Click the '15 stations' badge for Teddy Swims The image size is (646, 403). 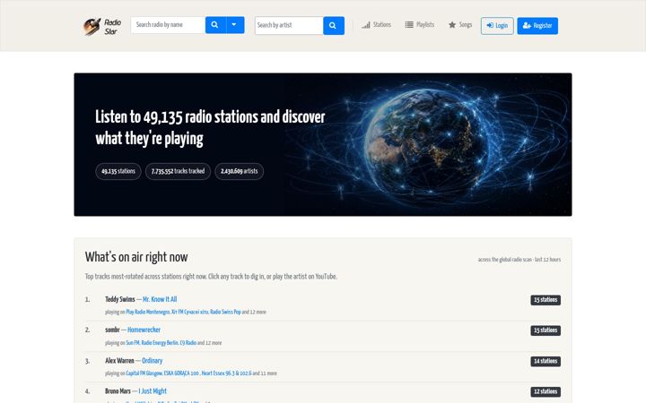(546, 300)
